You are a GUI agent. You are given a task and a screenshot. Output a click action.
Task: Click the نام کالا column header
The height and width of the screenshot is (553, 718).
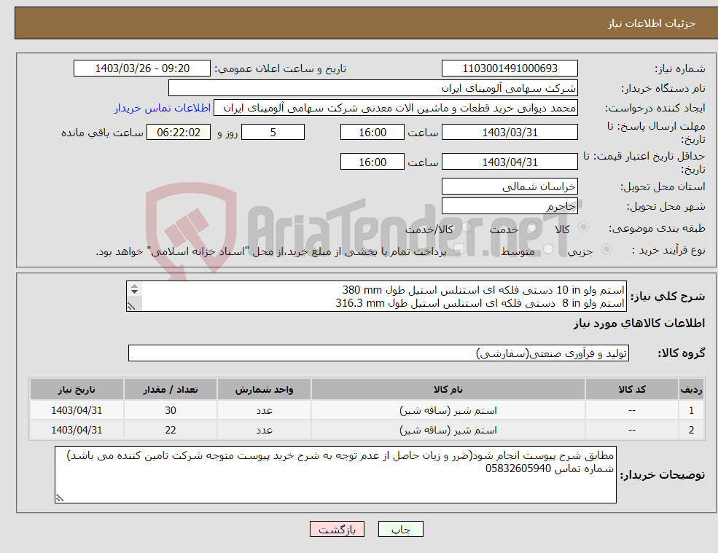[x=448, y=390]
